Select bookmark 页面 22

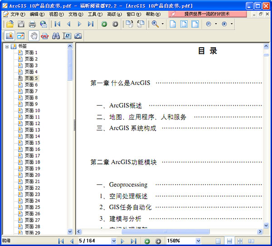[32, 188]
